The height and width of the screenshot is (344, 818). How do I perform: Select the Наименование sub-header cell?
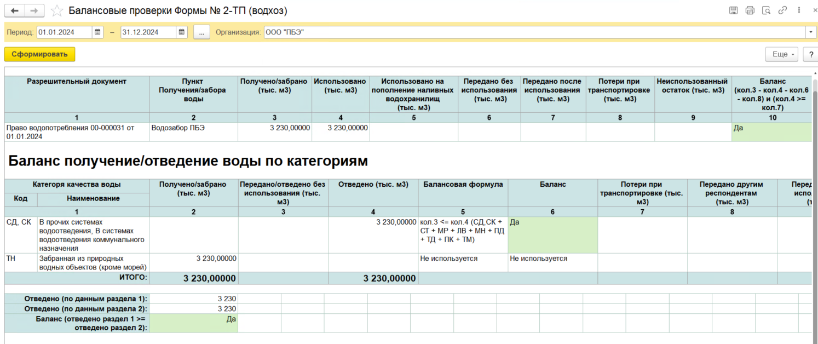coord(93,199)
